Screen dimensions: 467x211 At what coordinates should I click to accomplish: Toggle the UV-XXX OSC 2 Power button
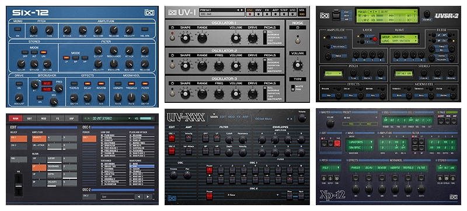pos(210,196)
